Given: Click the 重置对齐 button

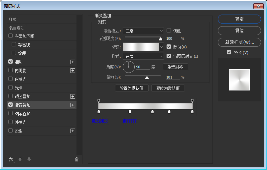Looking at the screenshot, I should point(175,67).
